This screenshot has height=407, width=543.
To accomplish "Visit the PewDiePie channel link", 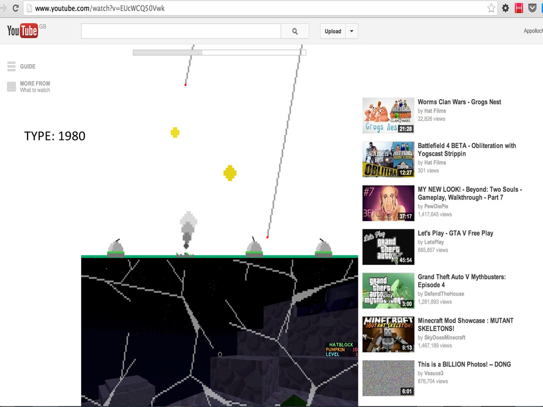I will [436, 206].
